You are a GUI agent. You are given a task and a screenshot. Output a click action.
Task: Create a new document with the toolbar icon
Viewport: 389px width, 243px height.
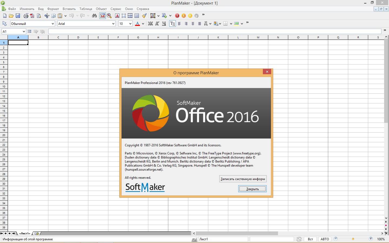pos(5,16)
